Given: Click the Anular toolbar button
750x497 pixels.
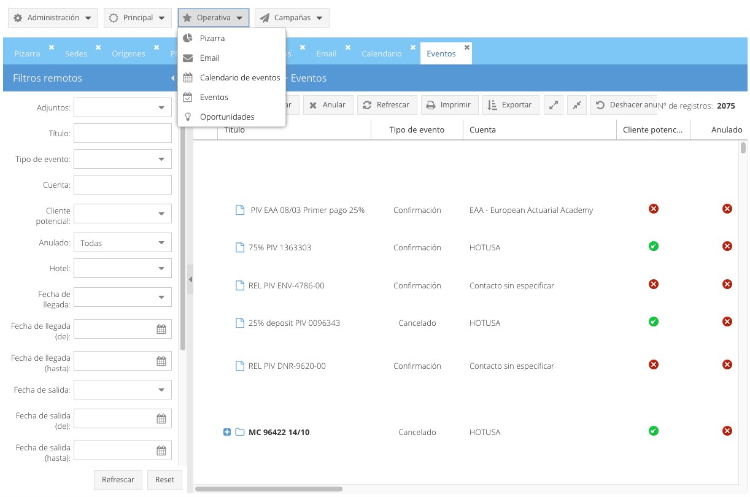Looking at the screenshot, I should (x=328, y=105).
